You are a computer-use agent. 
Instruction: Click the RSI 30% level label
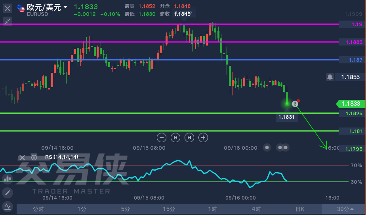point(356,182)
